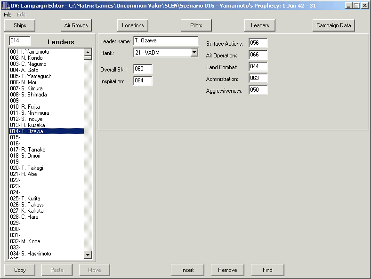Screen dimensions: 371x279
Task: Click the Leaders list scroll down arrow
Action: [88, 255]
